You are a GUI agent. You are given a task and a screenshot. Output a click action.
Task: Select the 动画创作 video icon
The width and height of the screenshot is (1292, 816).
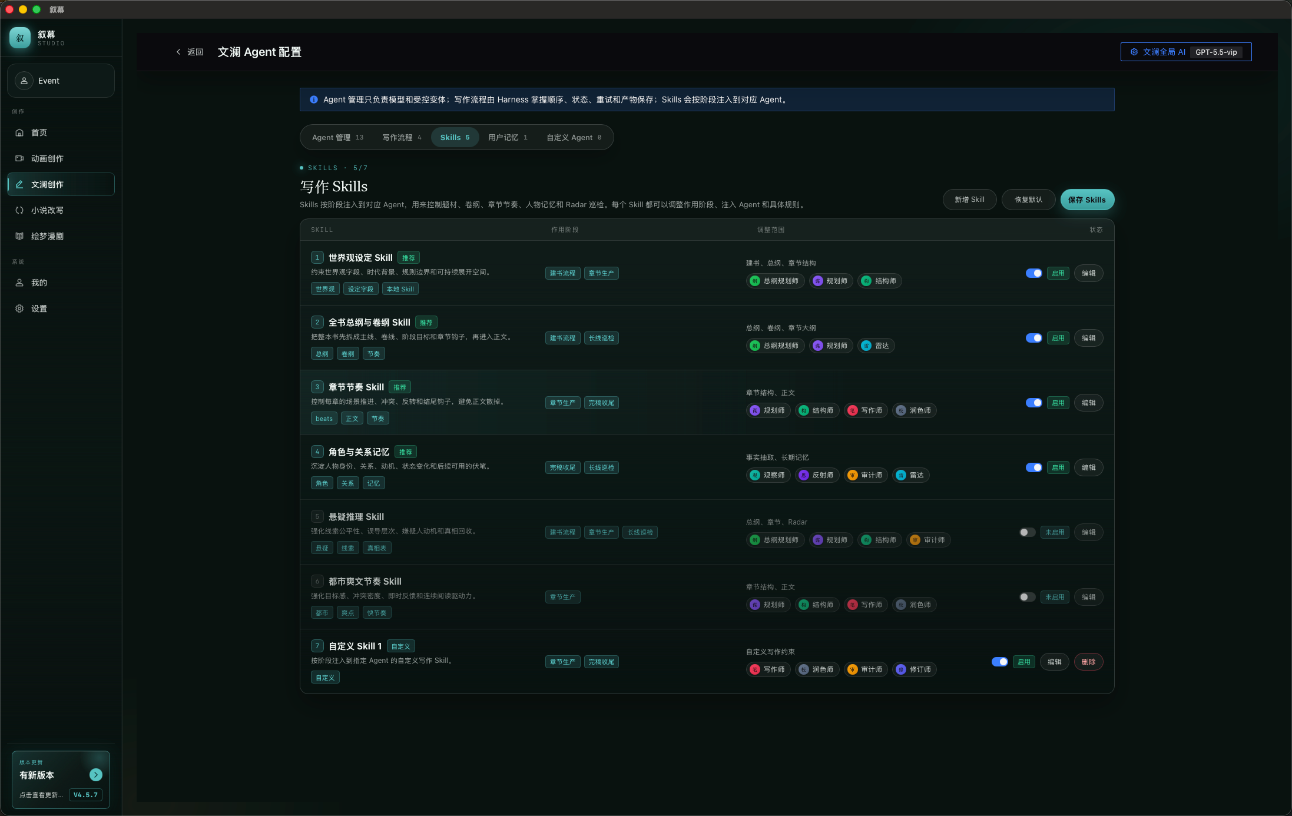[x=19, y=158]
